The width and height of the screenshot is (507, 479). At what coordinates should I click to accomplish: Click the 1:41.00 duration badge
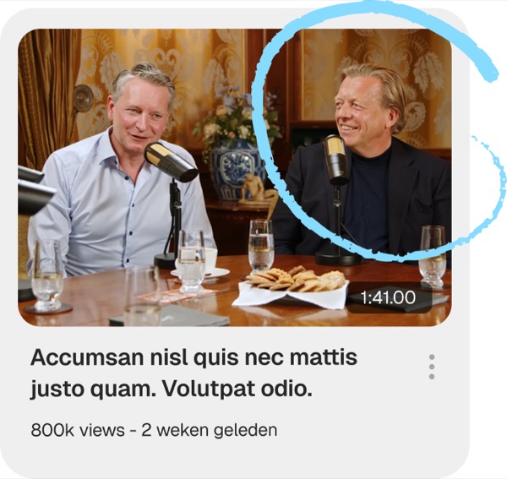click(x=389, y=297)
